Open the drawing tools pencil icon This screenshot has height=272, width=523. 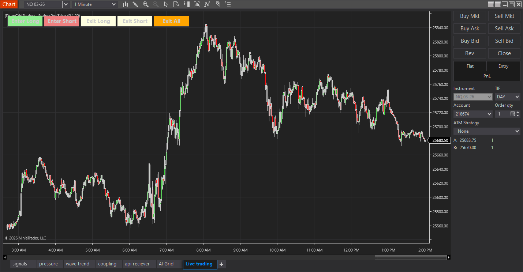[135, 4]
